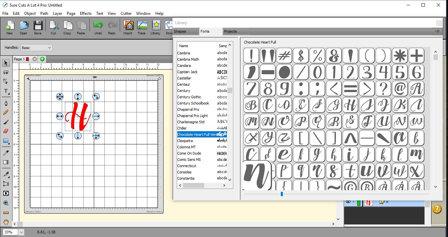Image resolution: width=448 pixels, height=237 pixels.
Task: Click the Name column header in font list
Action: (x=197, y=46)
